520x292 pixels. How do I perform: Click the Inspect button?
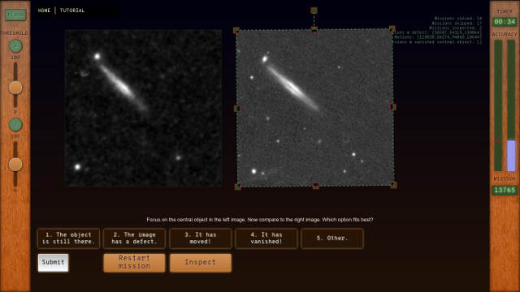pyautogui.click(x=201, y=263)
